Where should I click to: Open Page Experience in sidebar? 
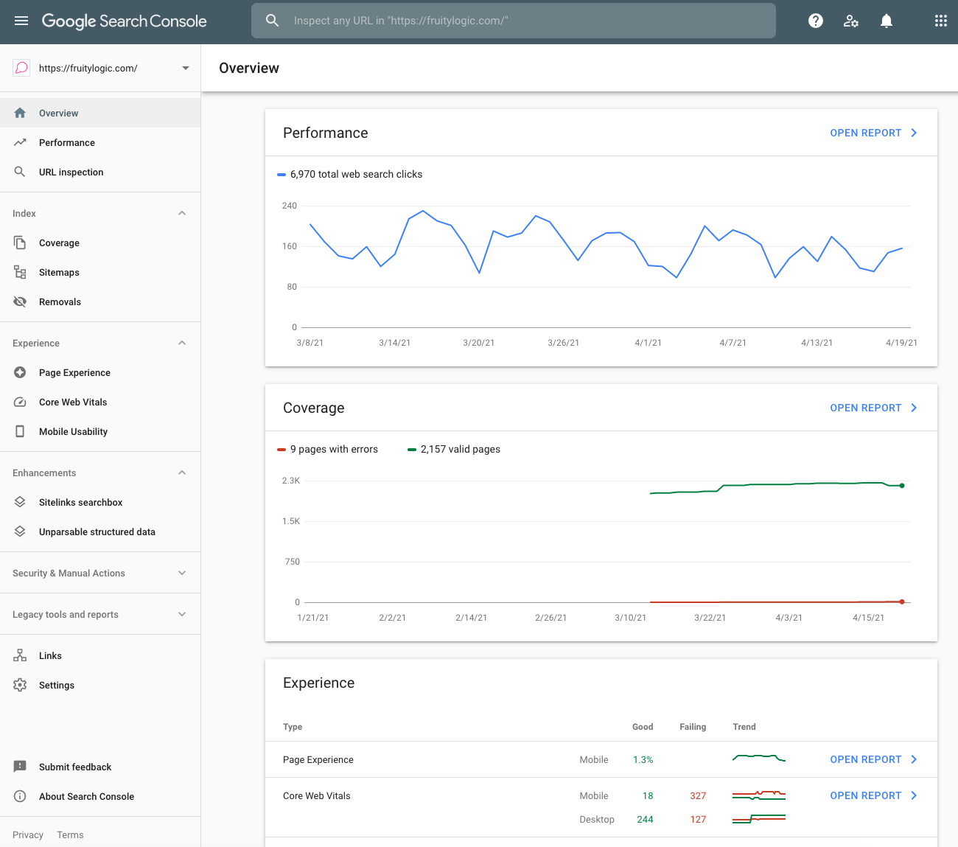(100, 372)
